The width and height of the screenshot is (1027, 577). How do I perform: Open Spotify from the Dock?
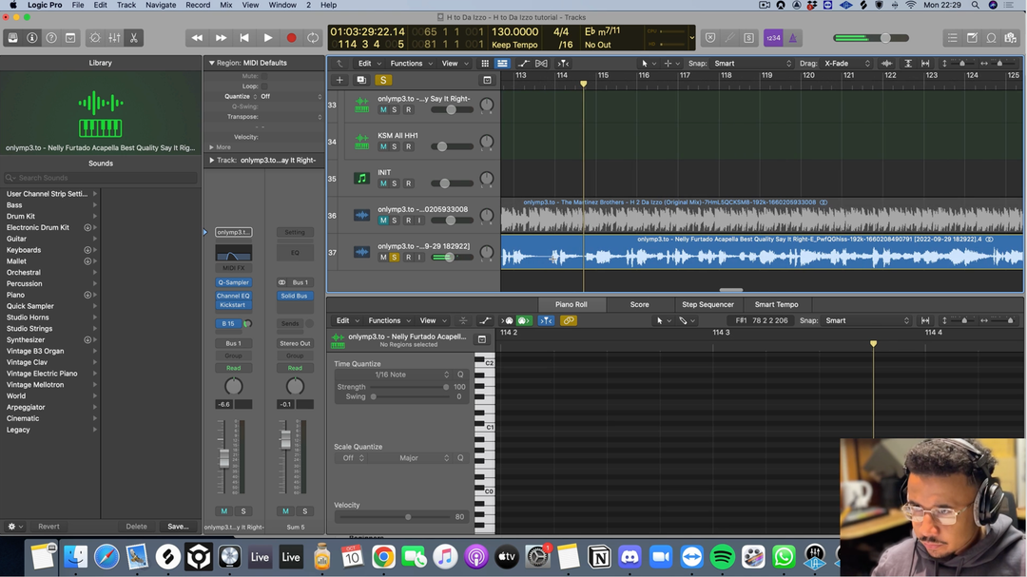point(722,557)
